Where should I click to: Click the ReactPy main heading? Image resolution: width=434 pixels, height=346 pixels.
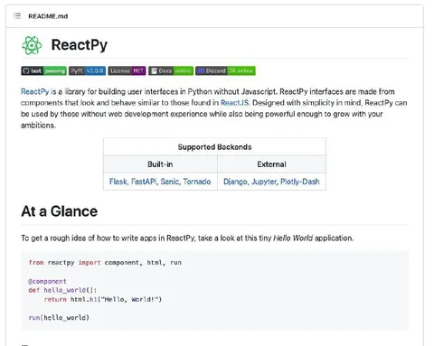pos(80,45)
